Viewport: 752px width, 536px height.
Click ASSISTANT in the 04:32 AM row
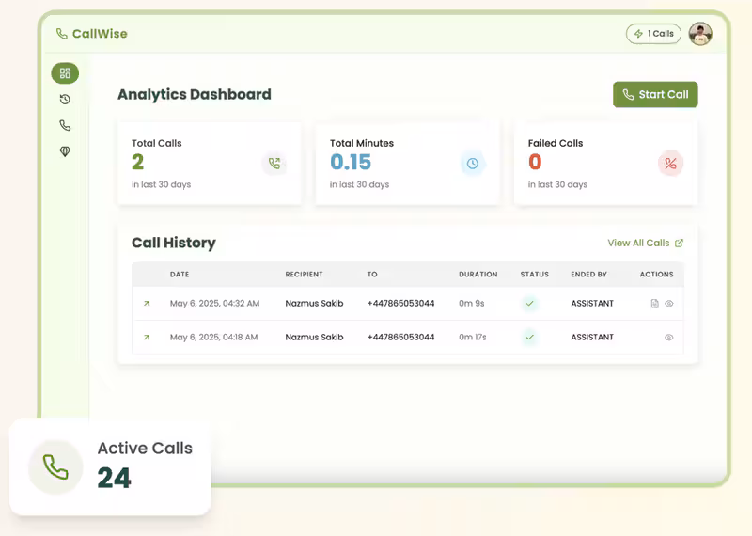(592, 304)
